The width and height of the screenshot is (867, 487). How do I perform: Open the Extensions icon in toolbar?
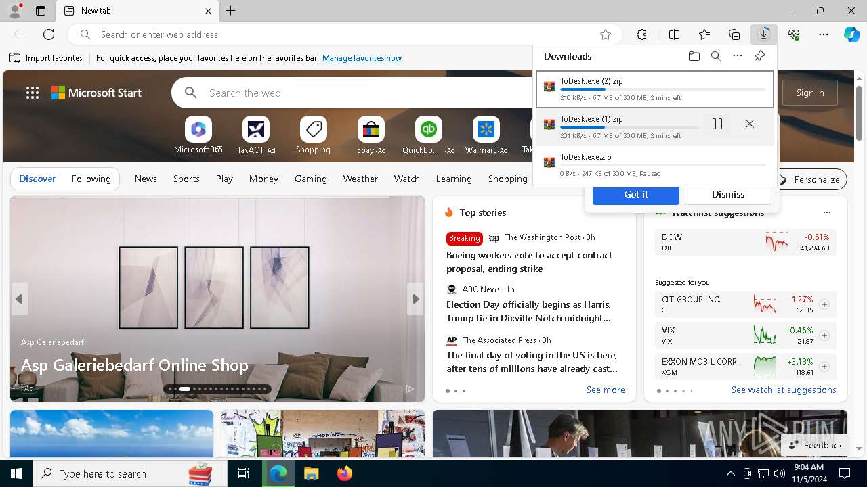(641, 34)
